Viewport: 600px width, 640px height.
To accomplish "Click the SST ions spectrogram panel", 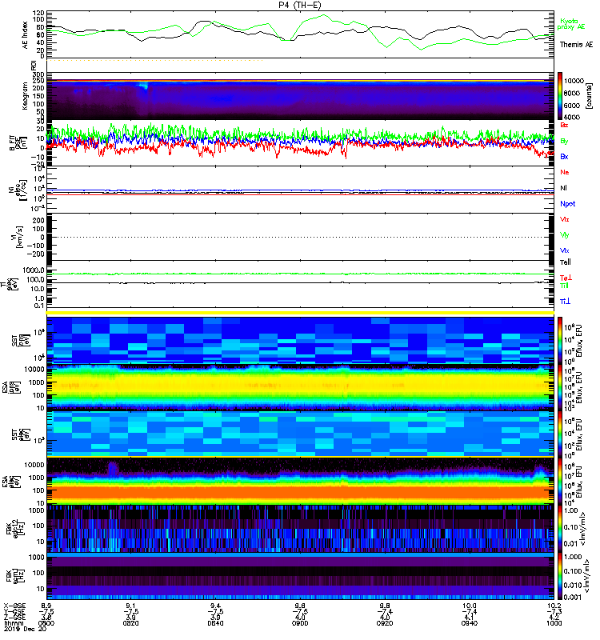I will click(x=300, y=340).
